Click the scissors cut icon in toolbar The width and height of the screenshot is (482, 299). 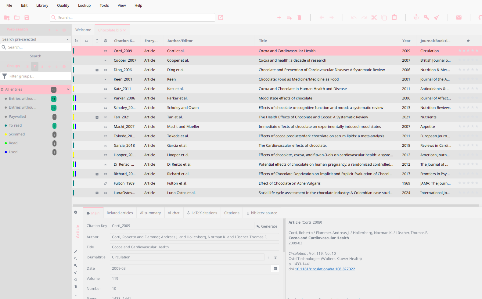point(374,18)
